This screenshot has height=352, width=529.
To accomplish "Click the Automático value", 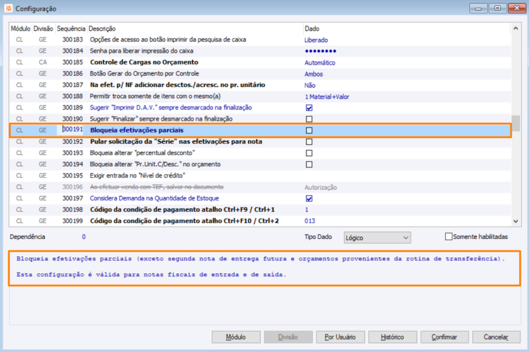I will (x=320, y=63).
